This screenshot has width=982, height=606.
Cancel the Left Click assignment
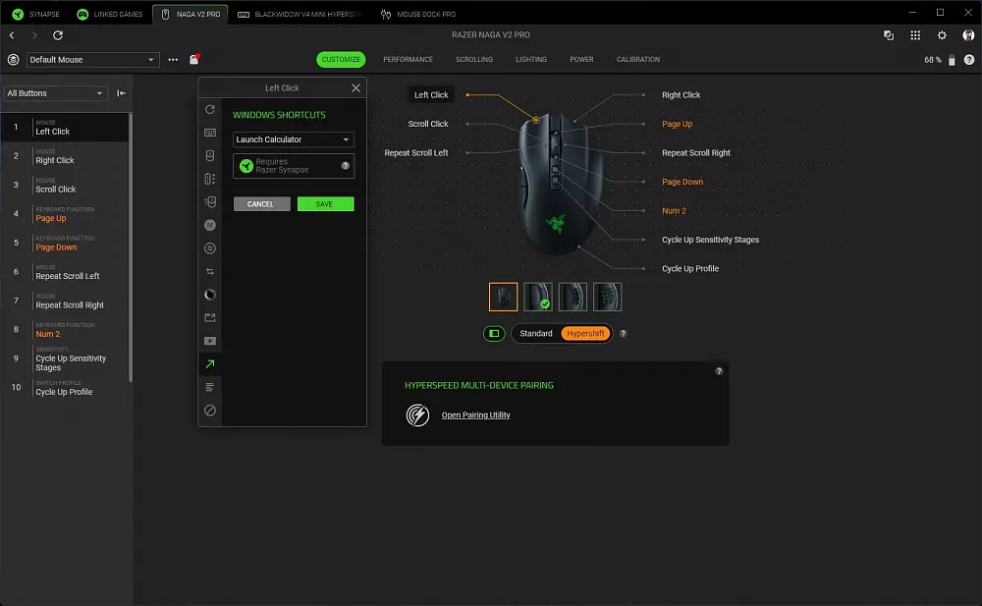pyautogui.click(x=261, y=204)
